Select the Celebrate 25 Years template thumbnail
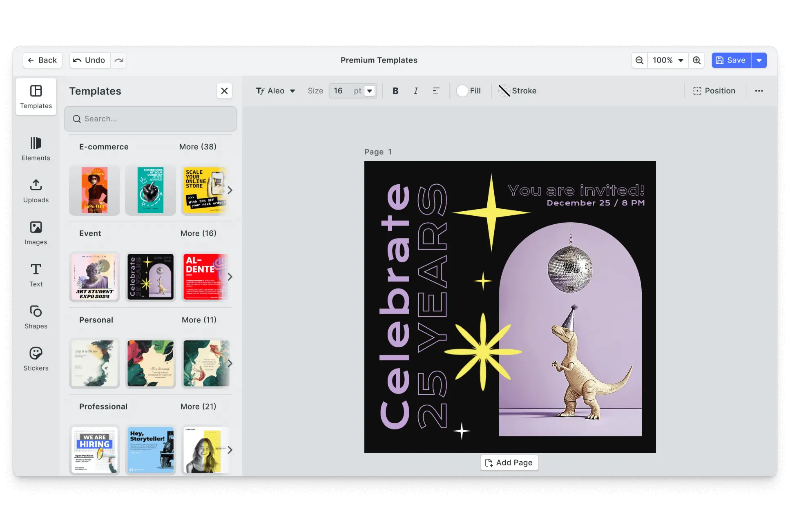The image size is (790, 523). [150, 277]
